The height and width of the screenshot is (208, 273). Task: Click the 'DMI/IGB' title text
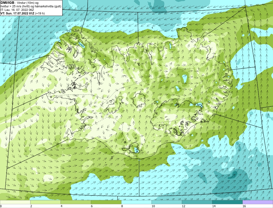click(7, 2)
